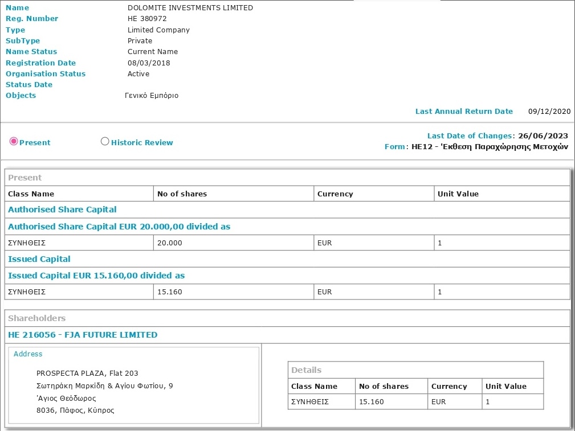Click company name DOLOMITE INVESTMENTS LIMITED
This screenshot has width=575, height=431.
coord(190,8)
